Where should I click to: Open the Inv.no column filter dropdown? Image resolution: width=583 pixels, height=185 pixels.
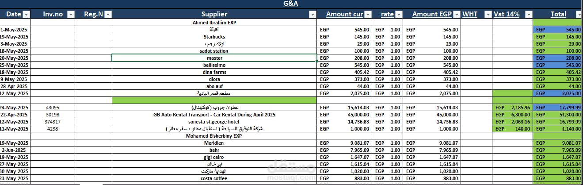tap(70, 14)
